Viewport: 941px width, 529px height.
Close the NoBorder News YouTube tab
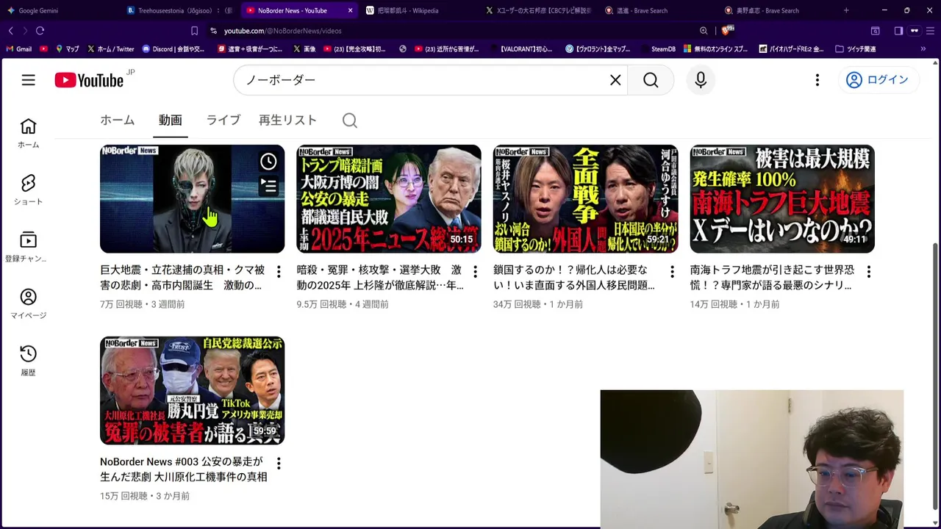click(350, 10)
